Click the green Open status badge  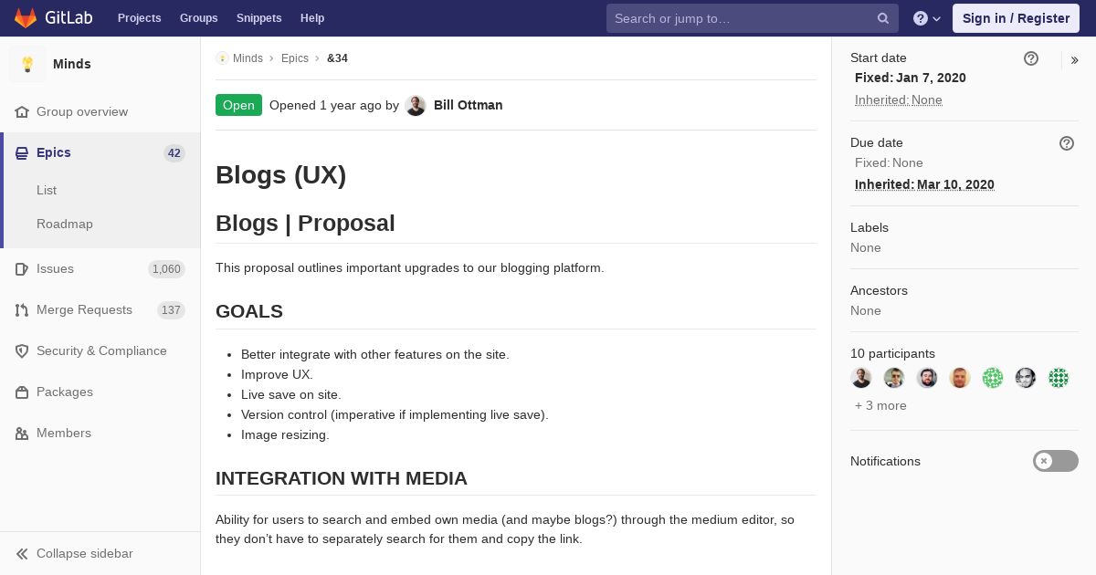point(238,105)
